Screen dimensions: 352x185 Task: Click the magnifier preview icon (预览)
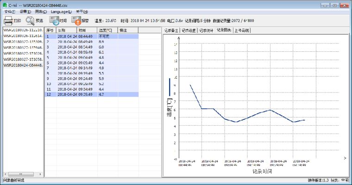[31, 20]
